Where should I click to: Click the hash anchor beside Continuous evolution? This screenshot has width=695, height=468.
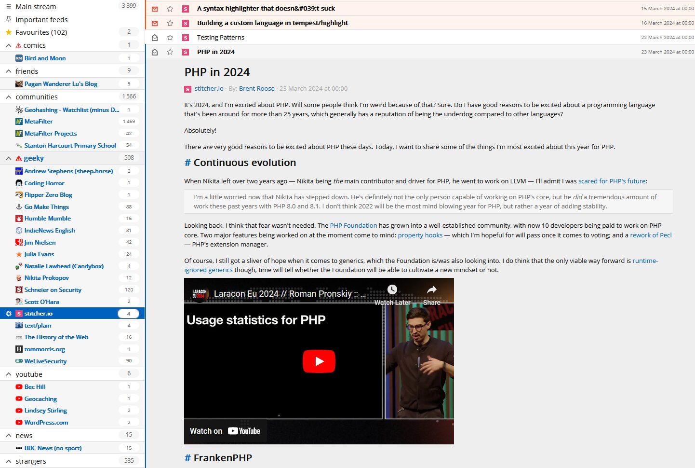click(x=187, y=163)
